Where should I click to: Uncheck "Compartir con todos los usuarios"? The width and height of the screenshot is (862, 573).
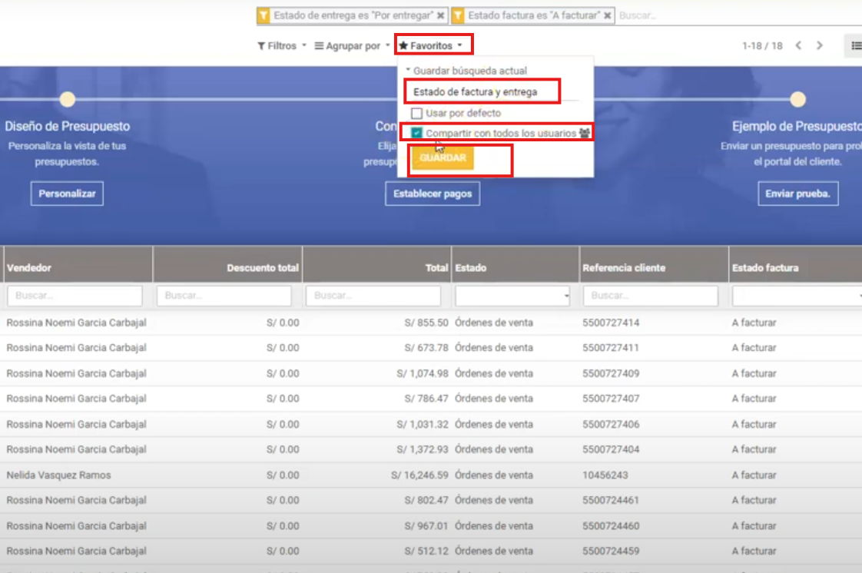click(x=416, y=133)
